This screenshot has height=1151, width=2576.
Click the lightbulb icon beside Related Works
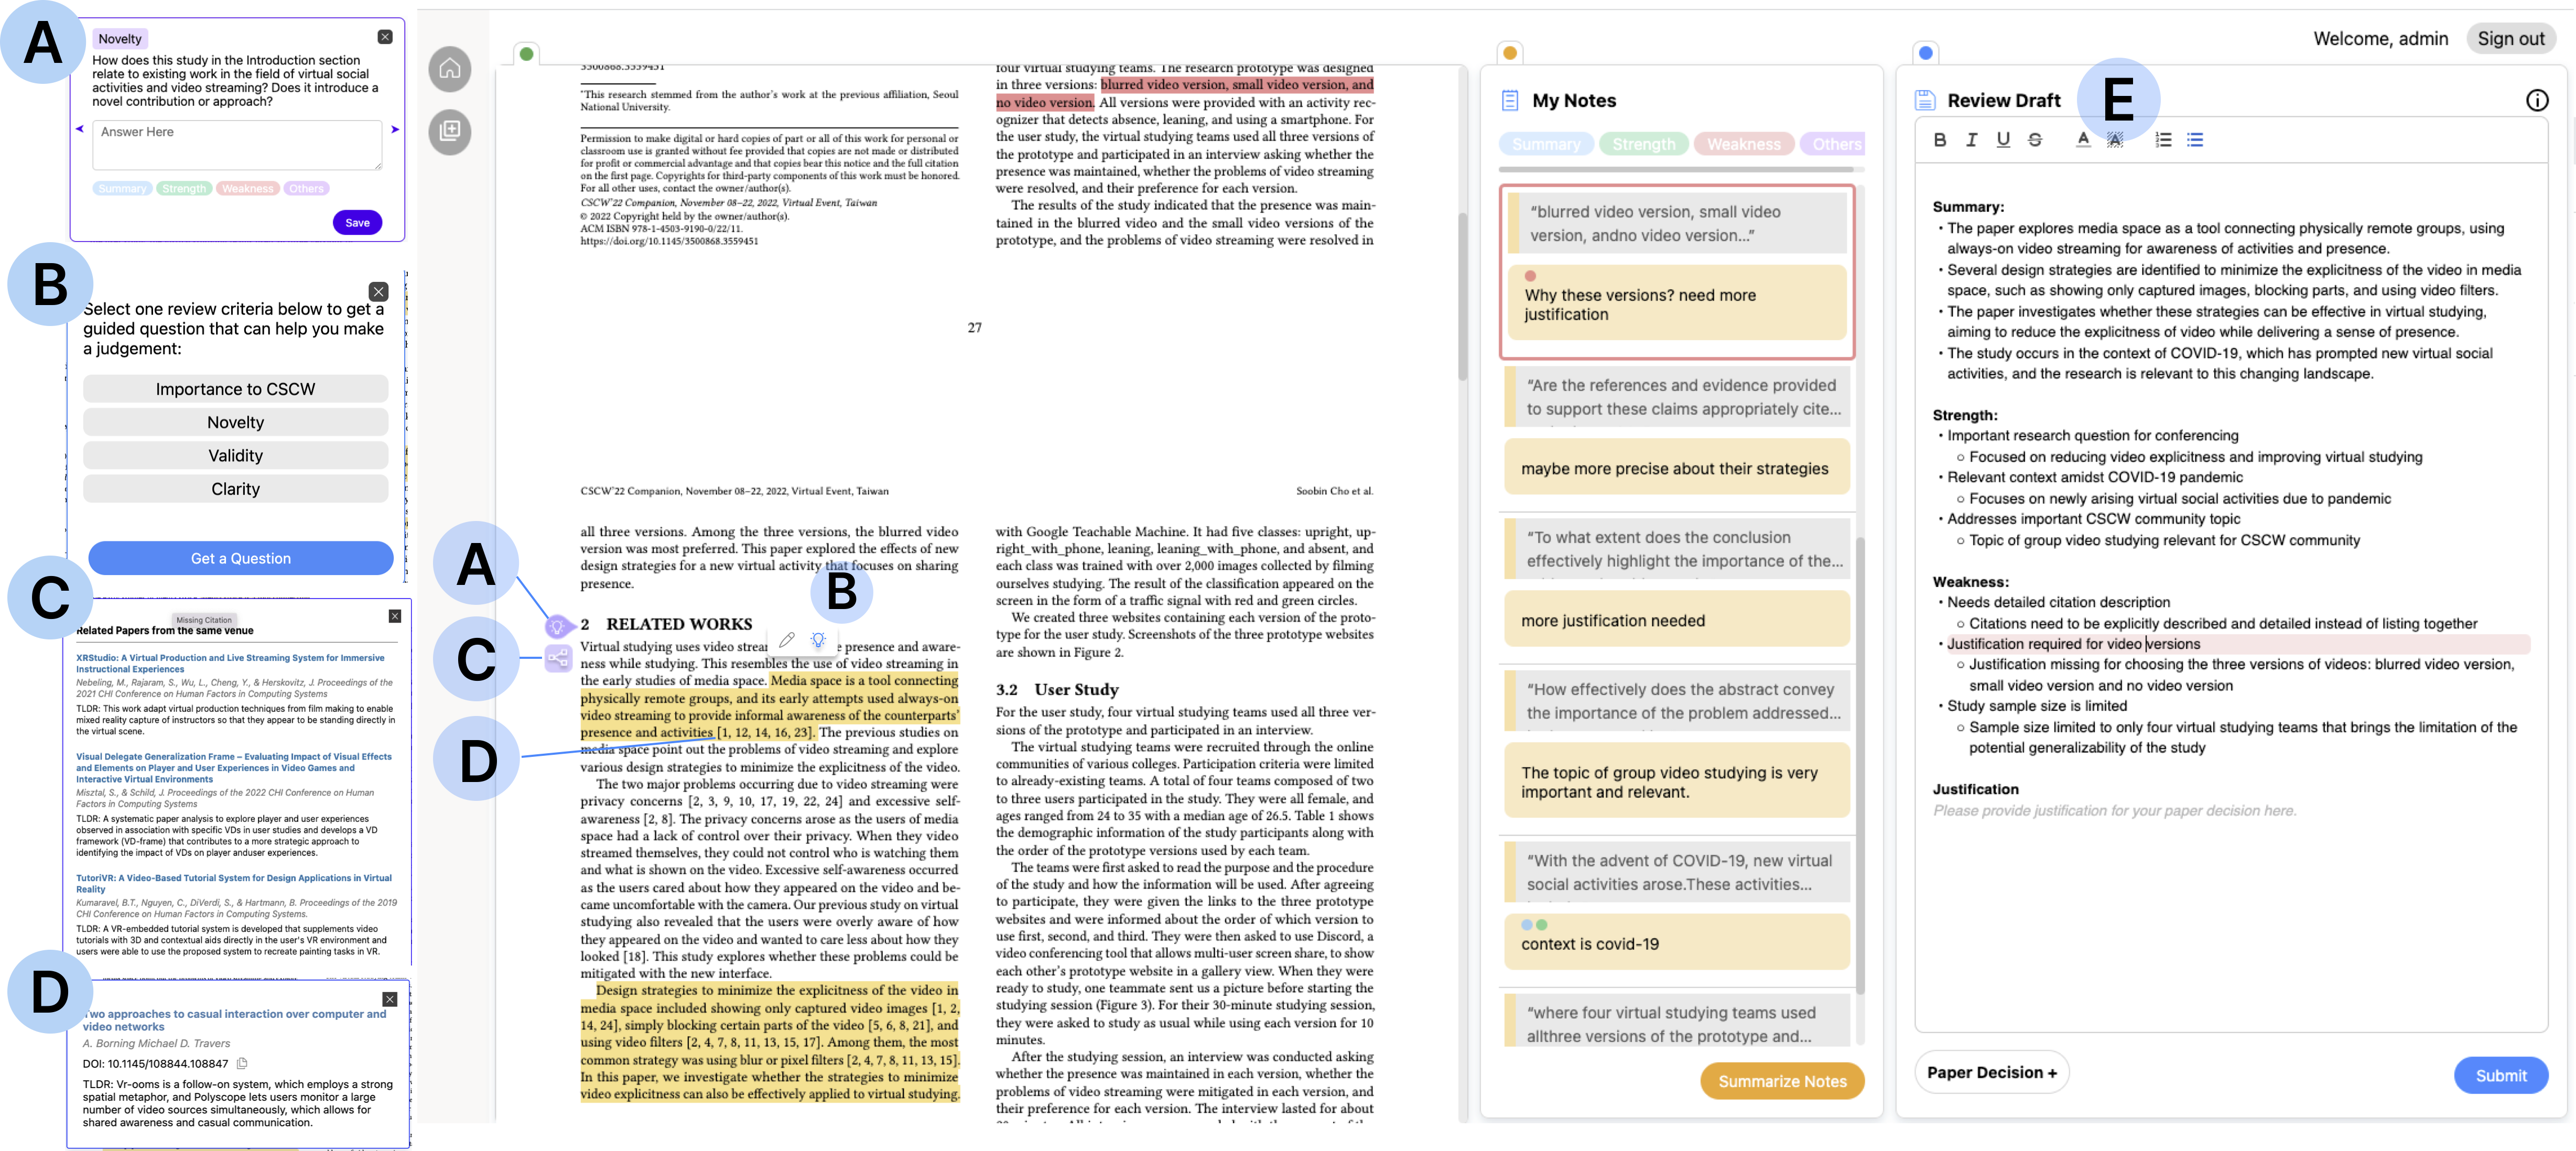coord(557,627)
